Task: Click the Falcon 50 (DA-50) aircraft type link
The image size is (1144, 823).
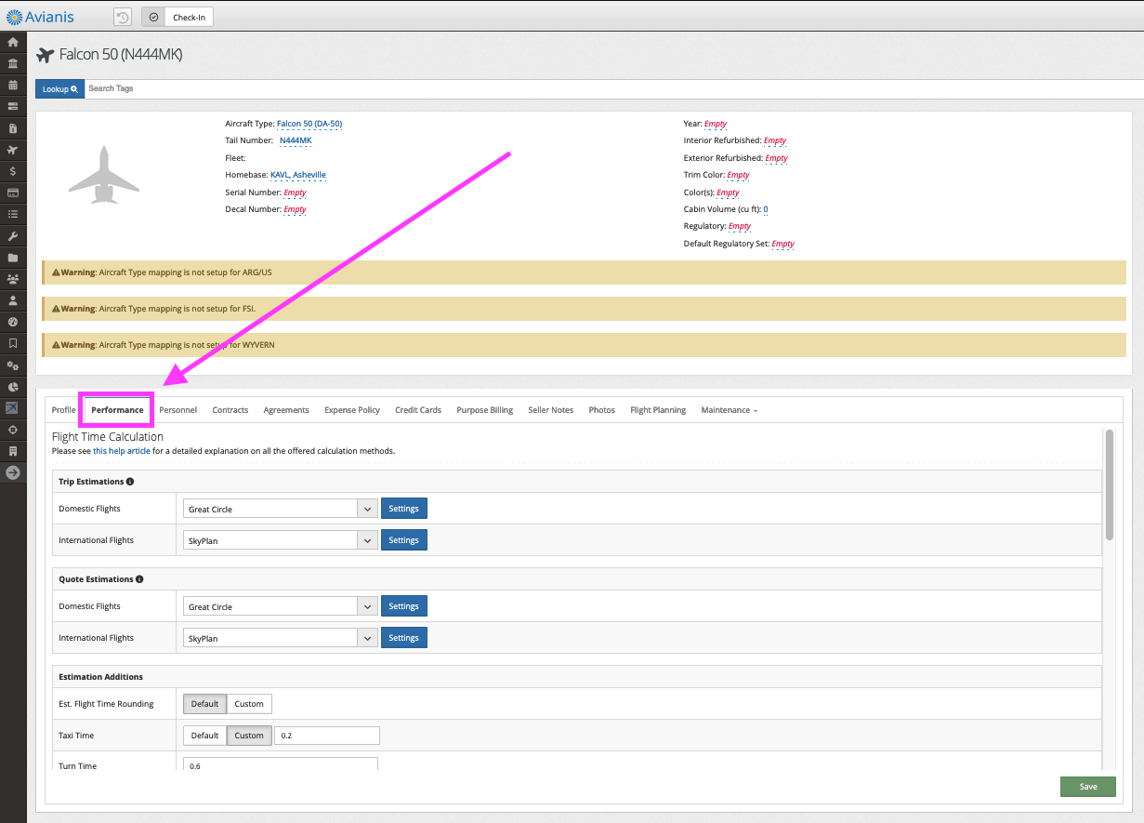Action: pyautogui.click(x=310, y=124)
